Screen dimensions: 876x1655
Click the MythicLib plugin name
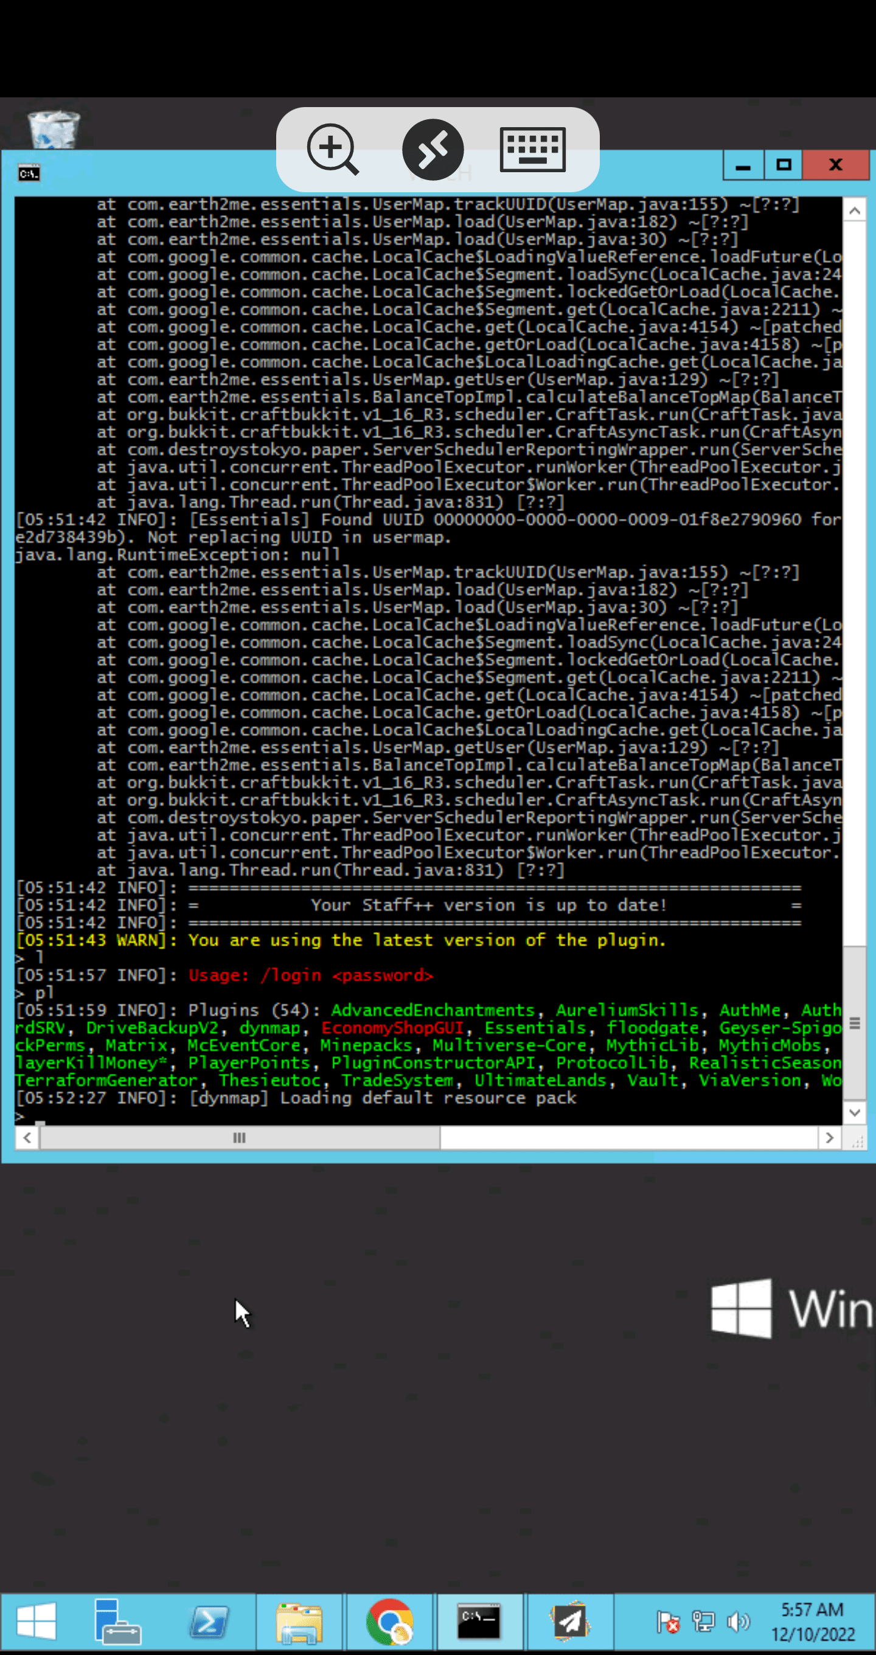coord(653,1045)
